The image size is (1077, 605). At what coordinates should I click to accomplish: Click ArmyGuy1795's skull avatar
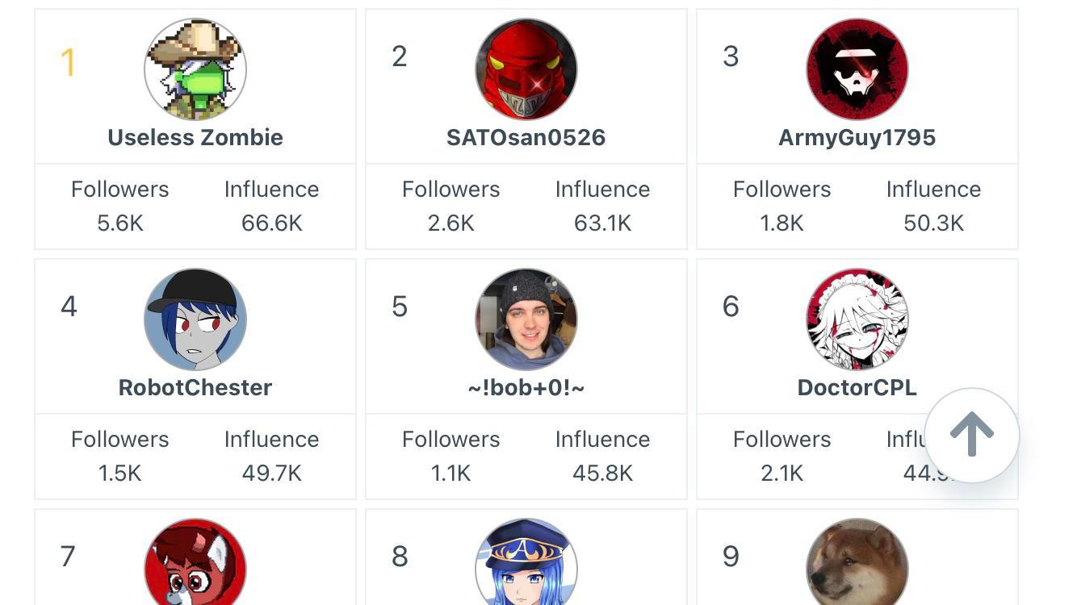click(x=857, y=69)
